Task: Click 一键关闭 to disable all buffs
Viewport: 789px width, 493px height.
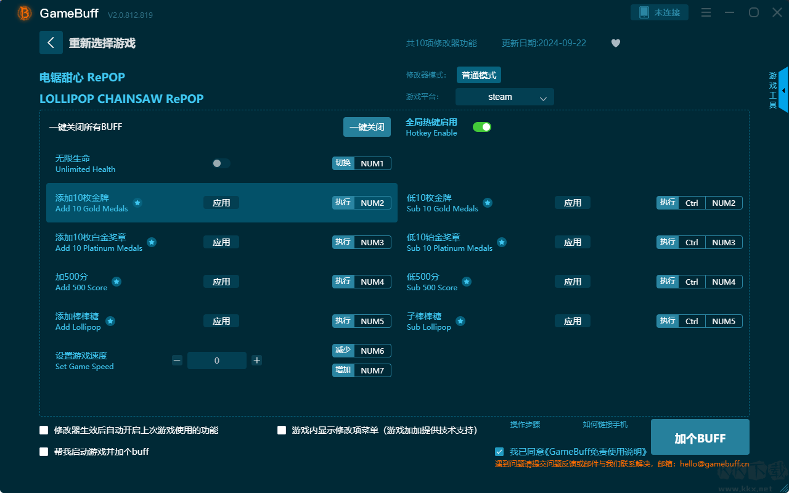Action: click(367, 127)
